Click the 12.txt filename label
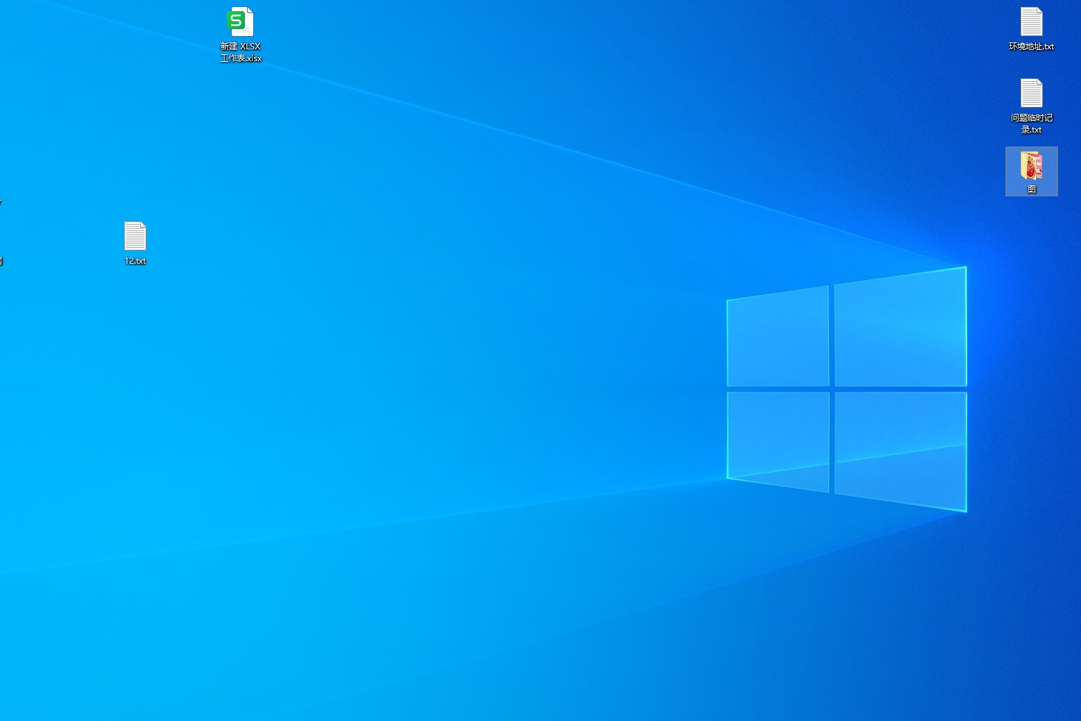This screenshot has width=1081, height=721. (x=135, y=261)
